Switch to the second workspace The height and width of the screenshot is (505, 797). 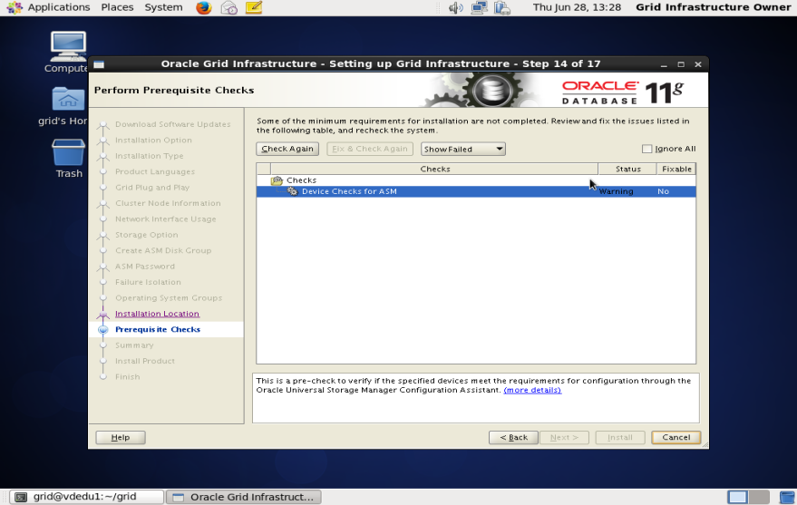[x=759, y=497]
